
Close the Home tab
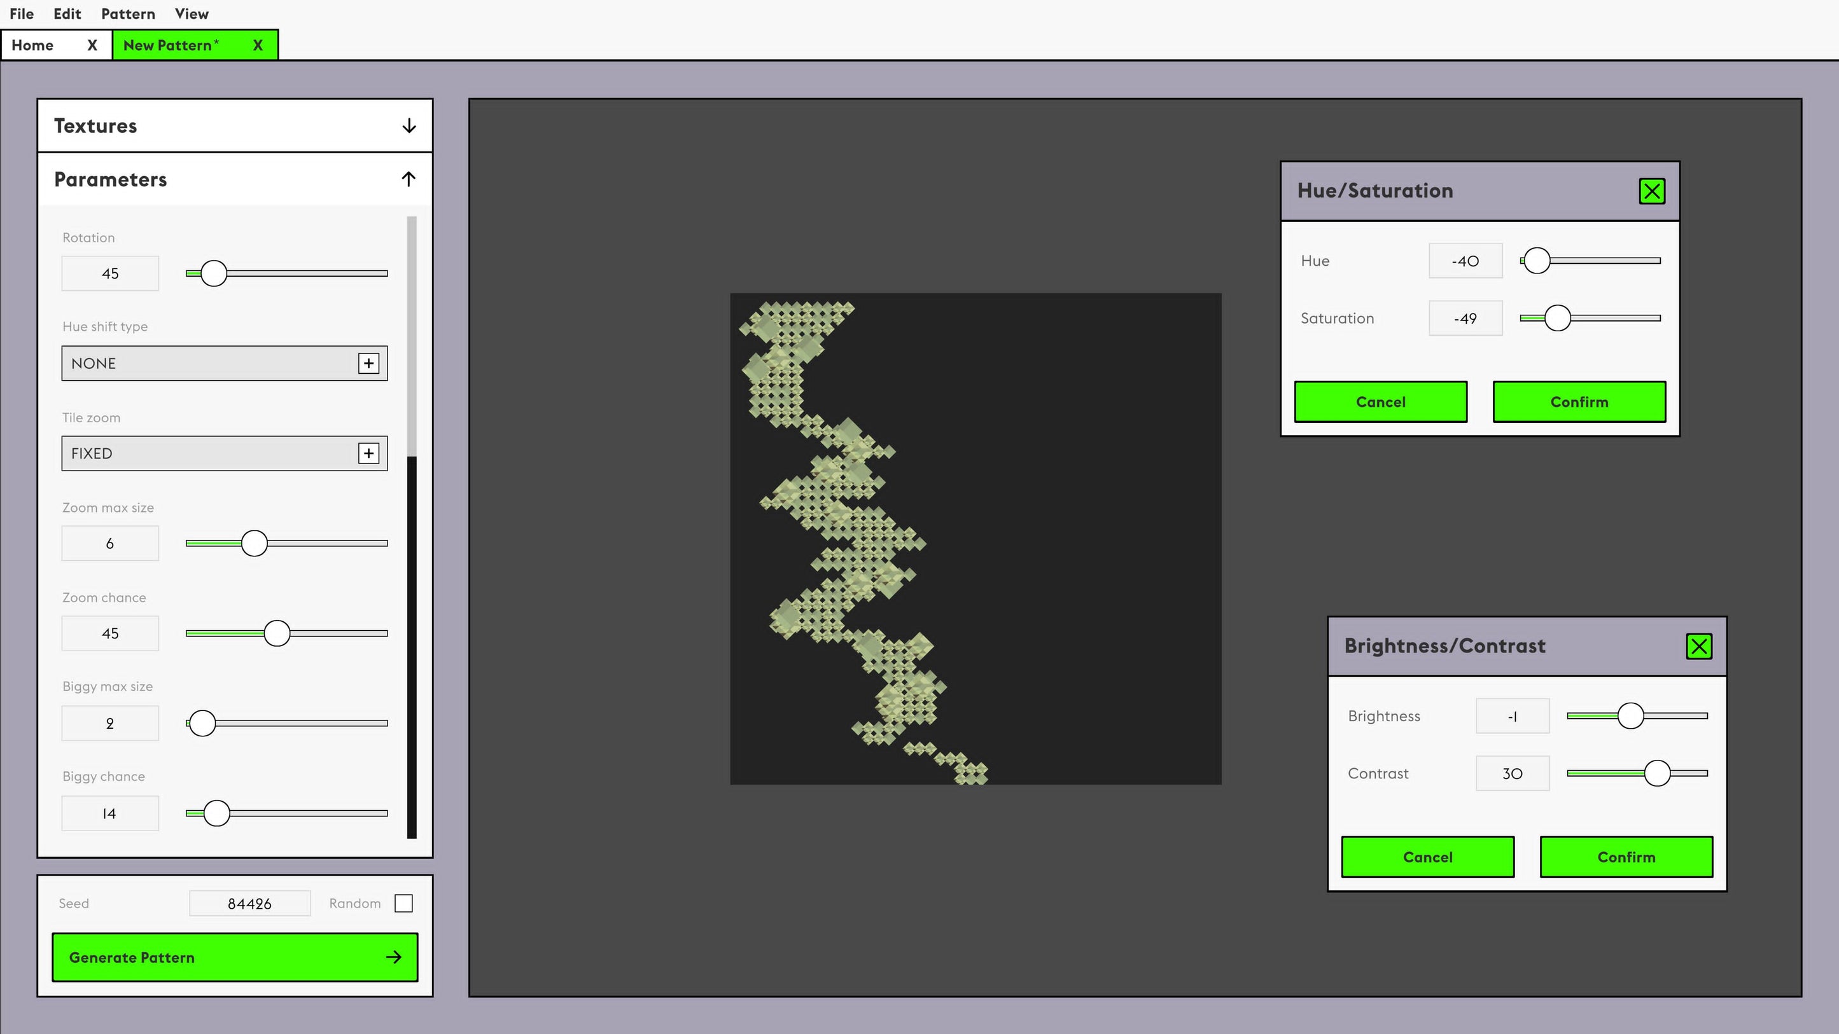click(x=92, y=46)
